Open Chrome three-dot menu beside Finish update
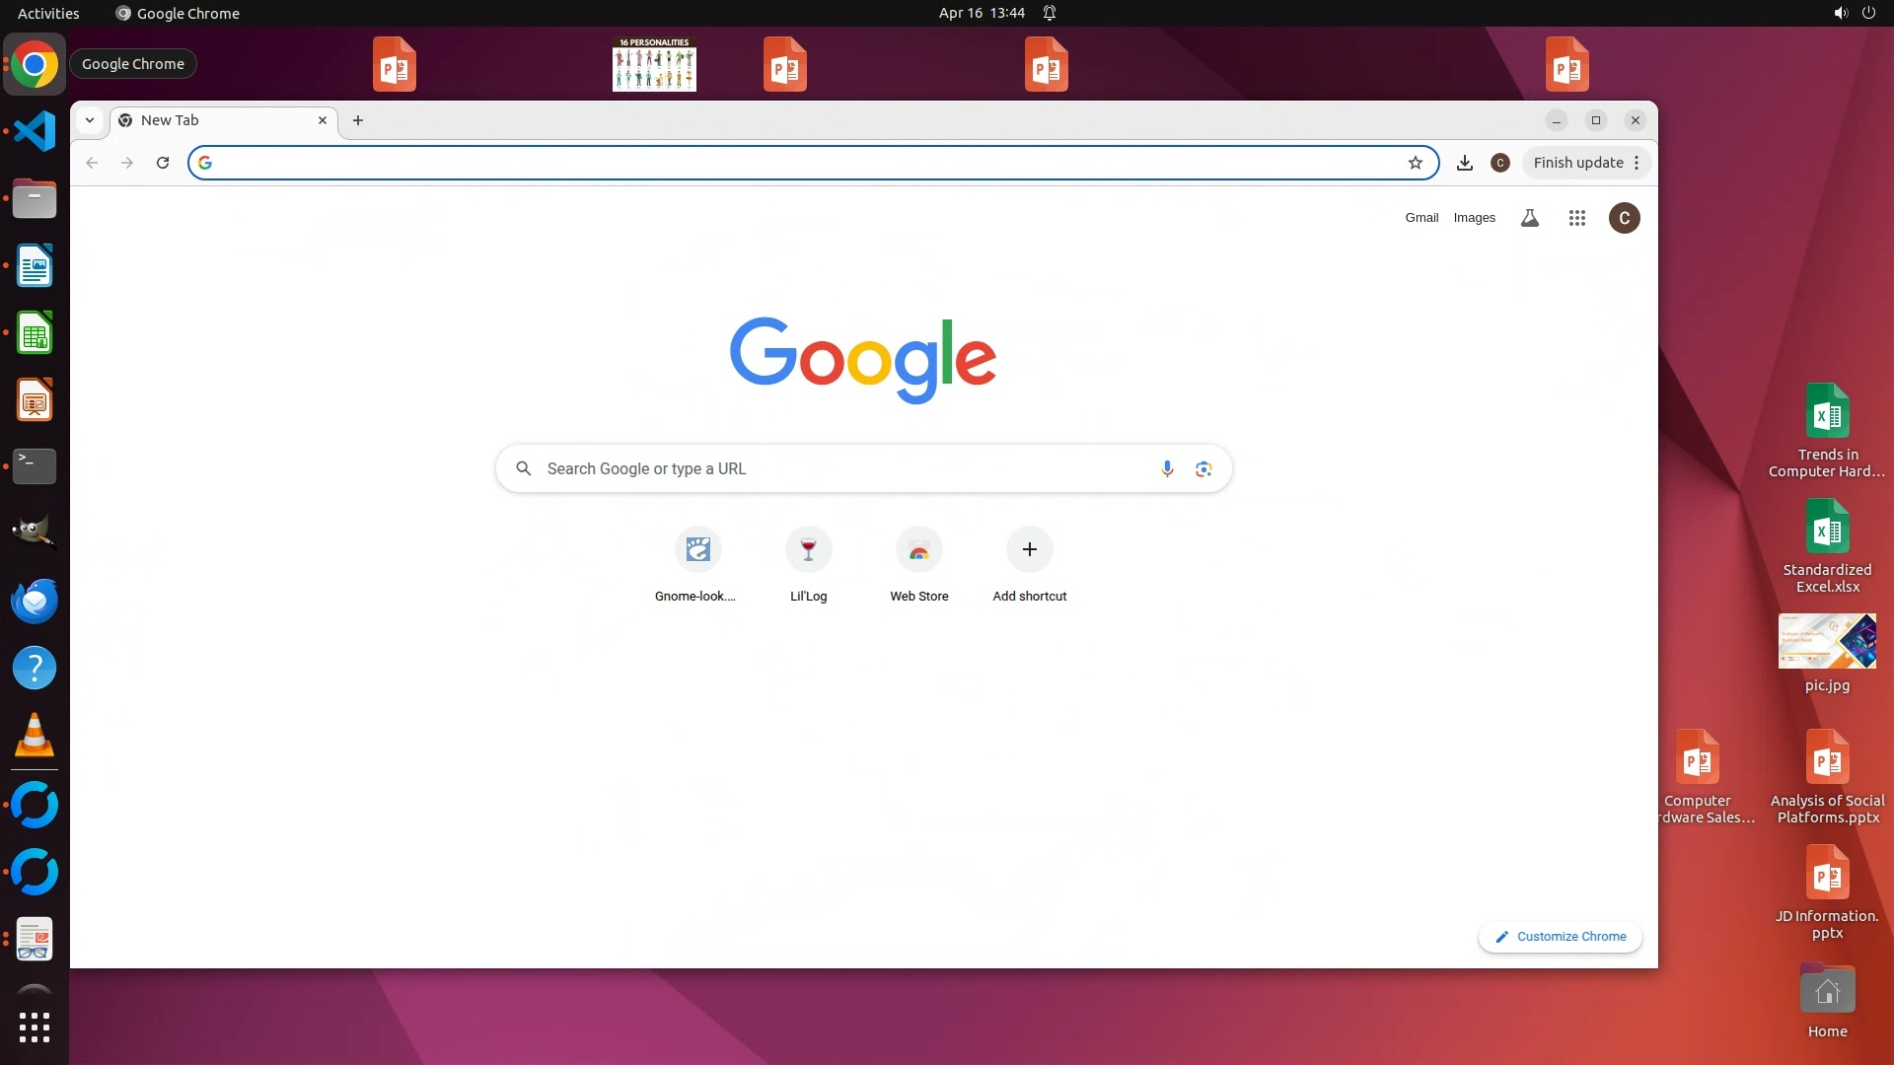Screen dimensions: 1894x1065 (1637, 163)
